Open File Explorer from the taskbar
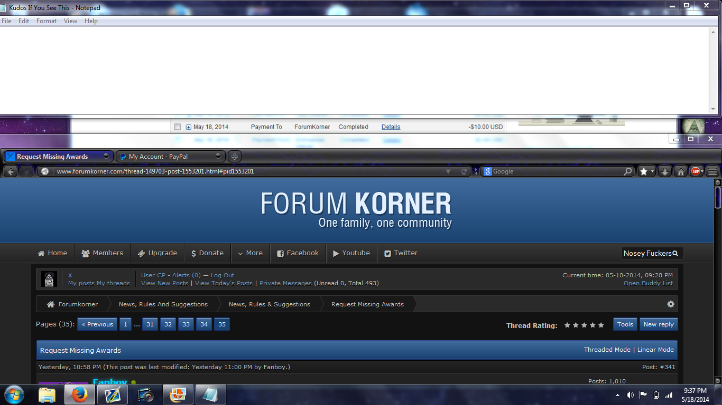Screen dimensions: 722x405 [x=47, y=394]
